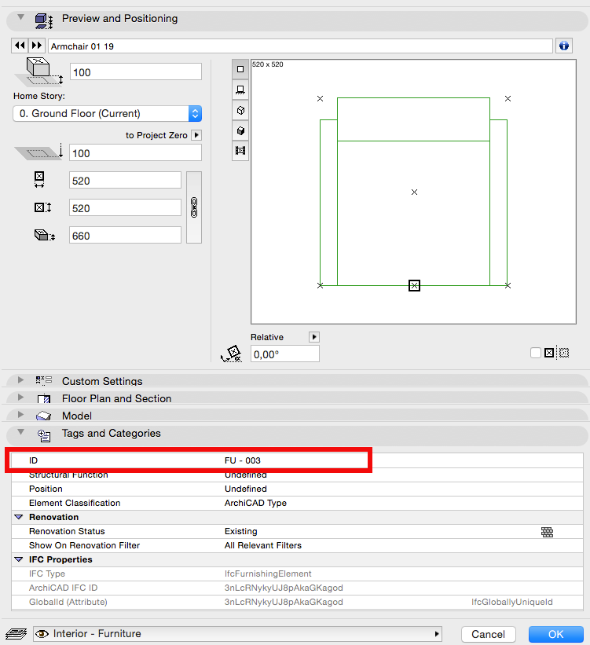This screenshot has height=645, width=590.
Task: Open the Relative angle arrow menu
Action: [314, 337]
